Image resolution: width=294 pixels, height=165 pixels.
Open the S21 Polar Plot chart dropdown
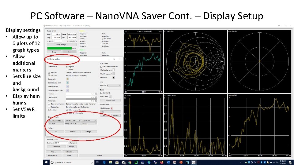[89, 120]
